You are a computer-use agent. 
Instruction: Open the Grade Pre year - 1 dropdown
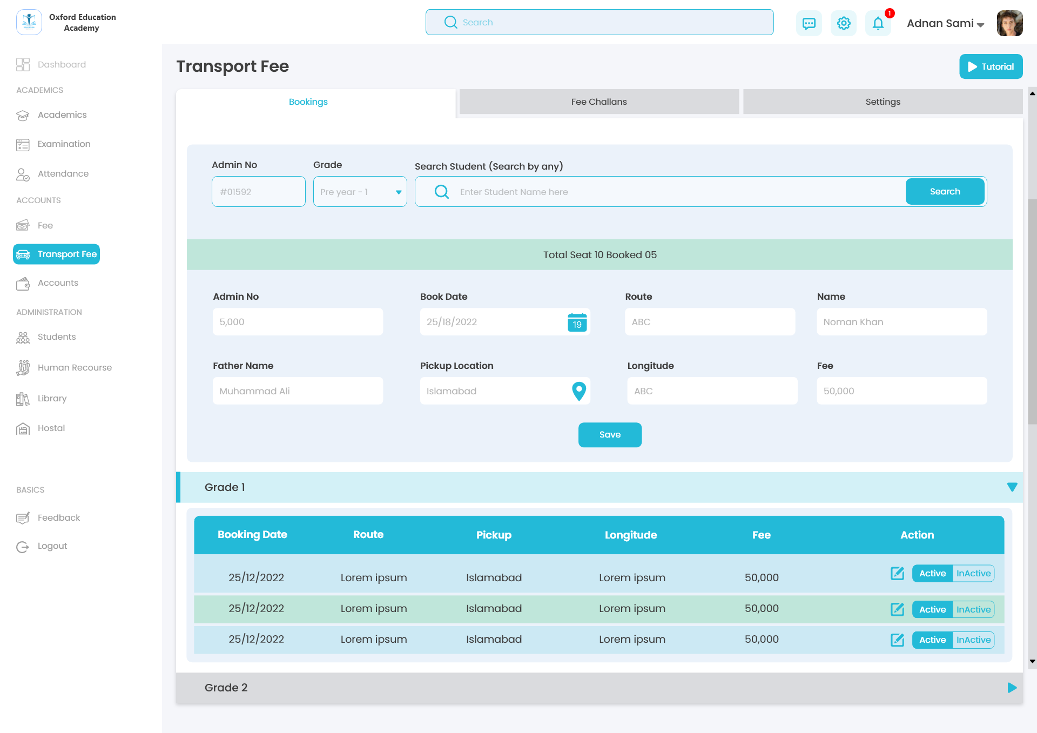[360, 191]
